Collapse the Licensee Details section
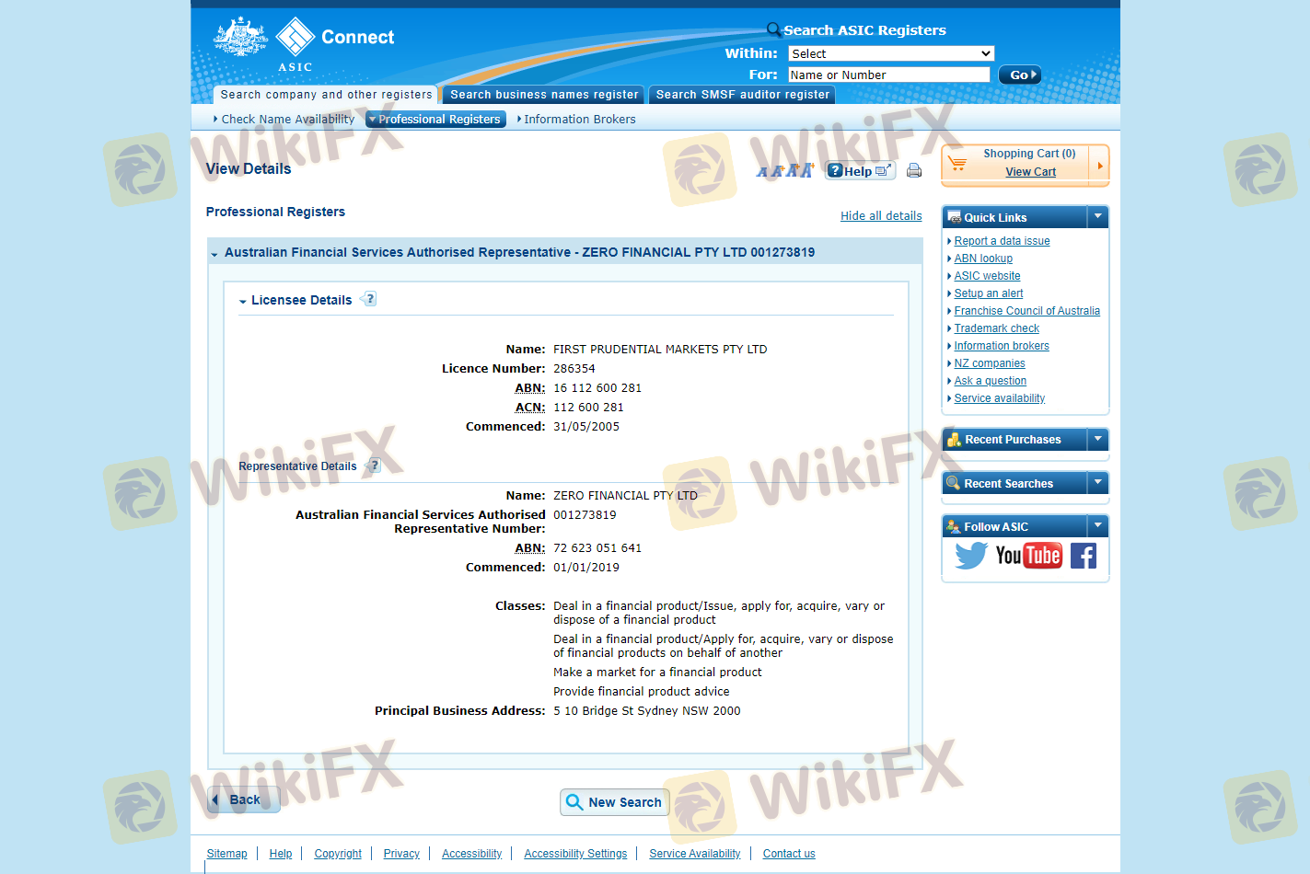 [x=243, y=301]
